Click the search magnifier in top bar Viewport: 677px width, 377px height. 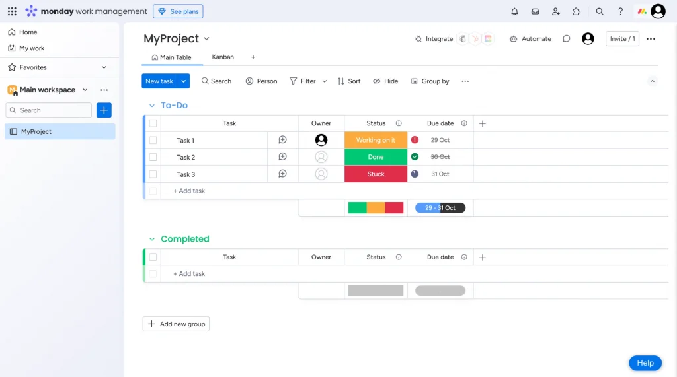(x=600, y=11)
